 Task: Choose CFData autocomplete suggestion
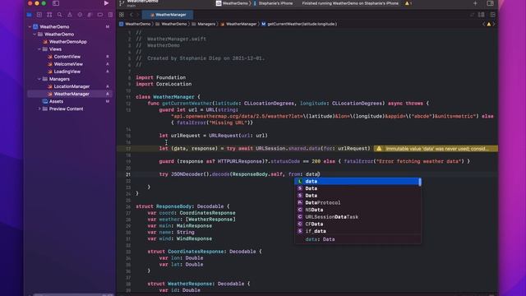(x=358, y=224)
